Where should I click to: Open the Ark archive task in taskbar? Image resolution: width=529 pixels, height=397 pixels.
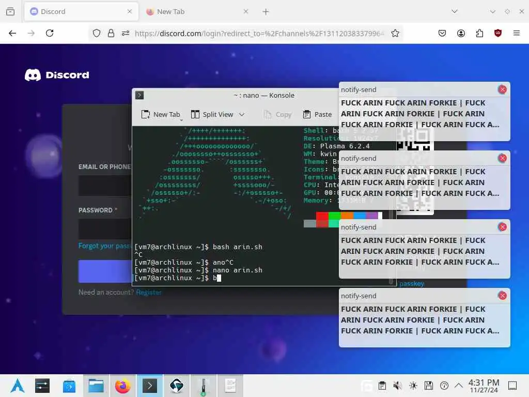point(204,386)
